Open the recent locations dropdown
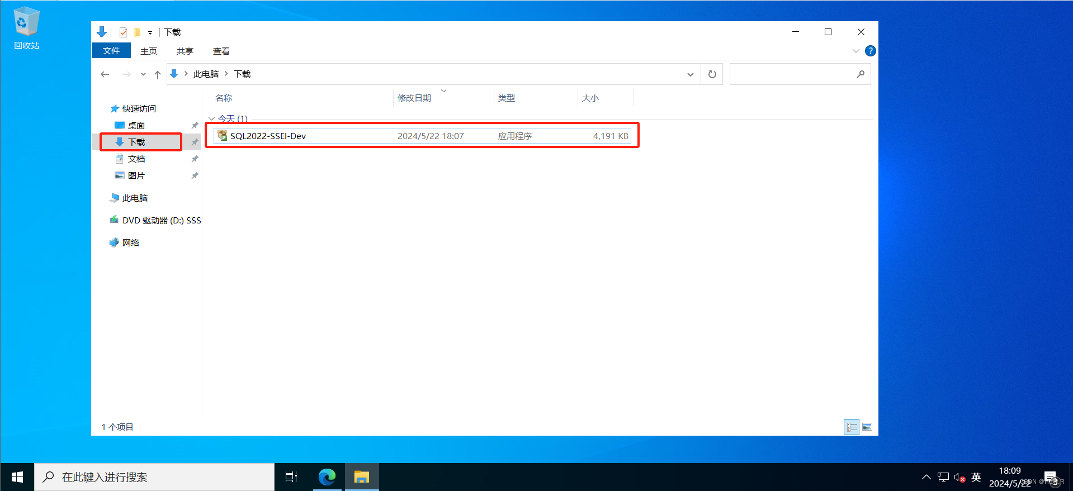This screenshot has height=491, width=1073. [143, 74]
